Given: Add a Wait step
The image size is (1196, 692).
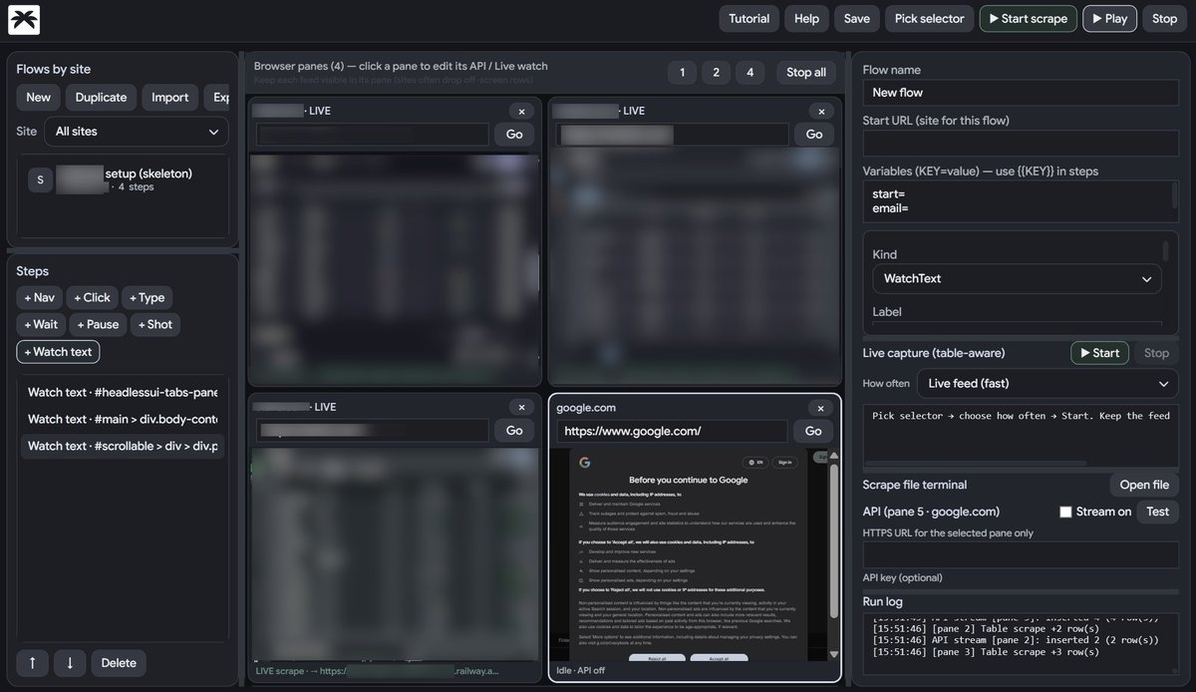Looking at the screenshot, I should pyautogui.click(x=41, y=324).
